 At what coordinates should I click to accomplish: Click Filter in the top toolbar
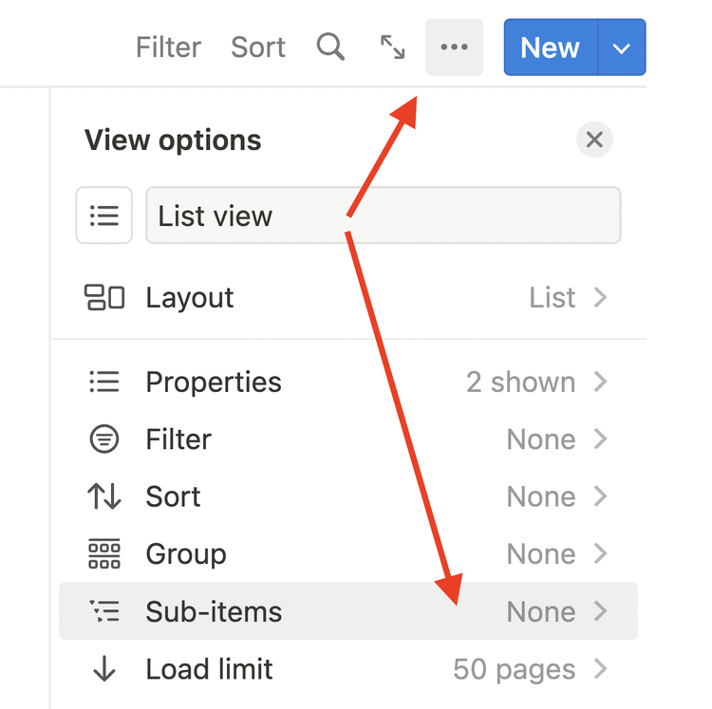click(x=168, y=47)
